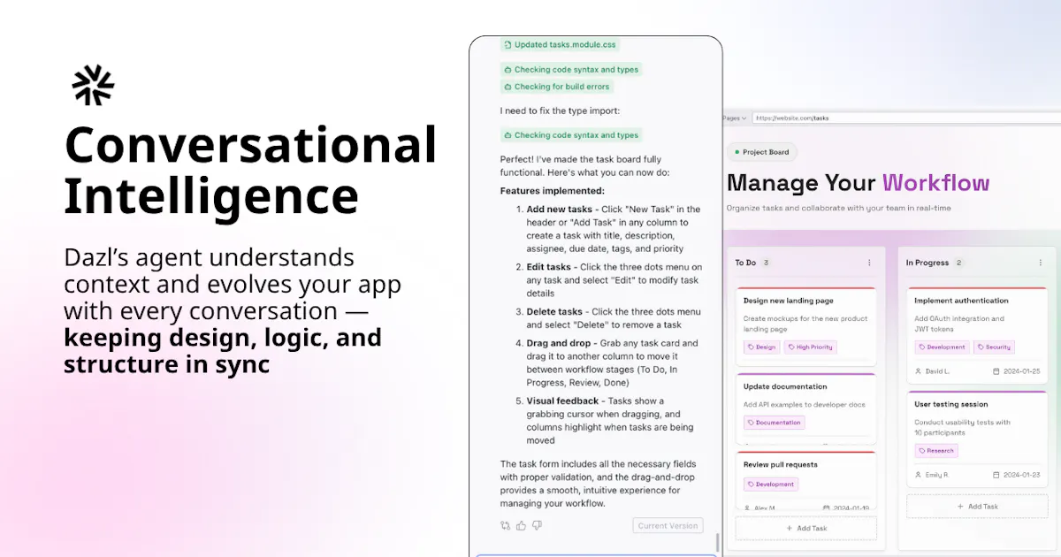Select the Development tag on Implement authentication card
The width and height of the screenshot is (1061, 557).
(943, 347)
